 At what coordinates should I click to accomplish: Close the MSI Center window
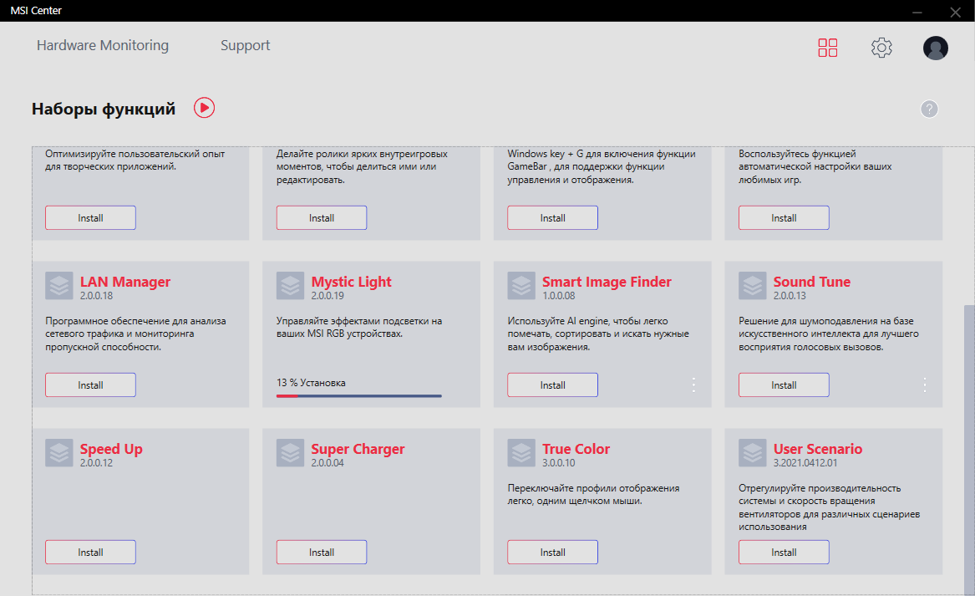pos(955,12)
